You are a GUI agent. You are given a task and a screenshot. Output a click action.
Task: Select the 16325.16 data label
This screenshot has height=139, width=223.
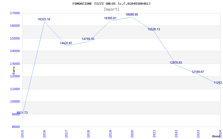coord(44,19)
